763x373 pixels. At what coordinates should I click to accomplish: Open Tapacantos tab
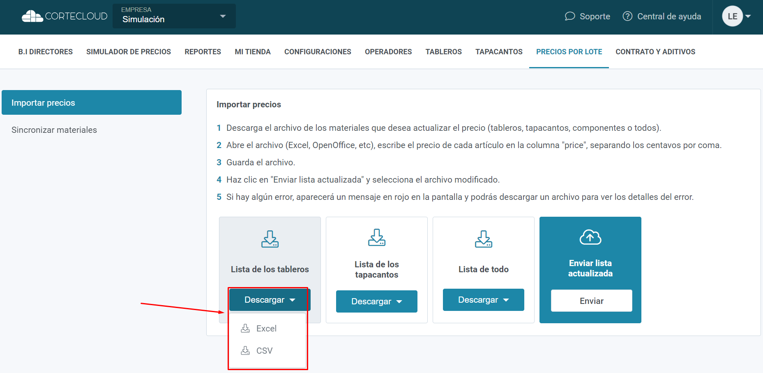(x=499, y=52)
